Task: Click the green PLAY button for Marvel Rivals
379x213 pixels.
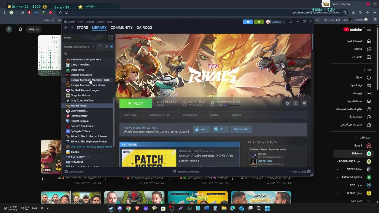Action: click(x=136, y=103)
